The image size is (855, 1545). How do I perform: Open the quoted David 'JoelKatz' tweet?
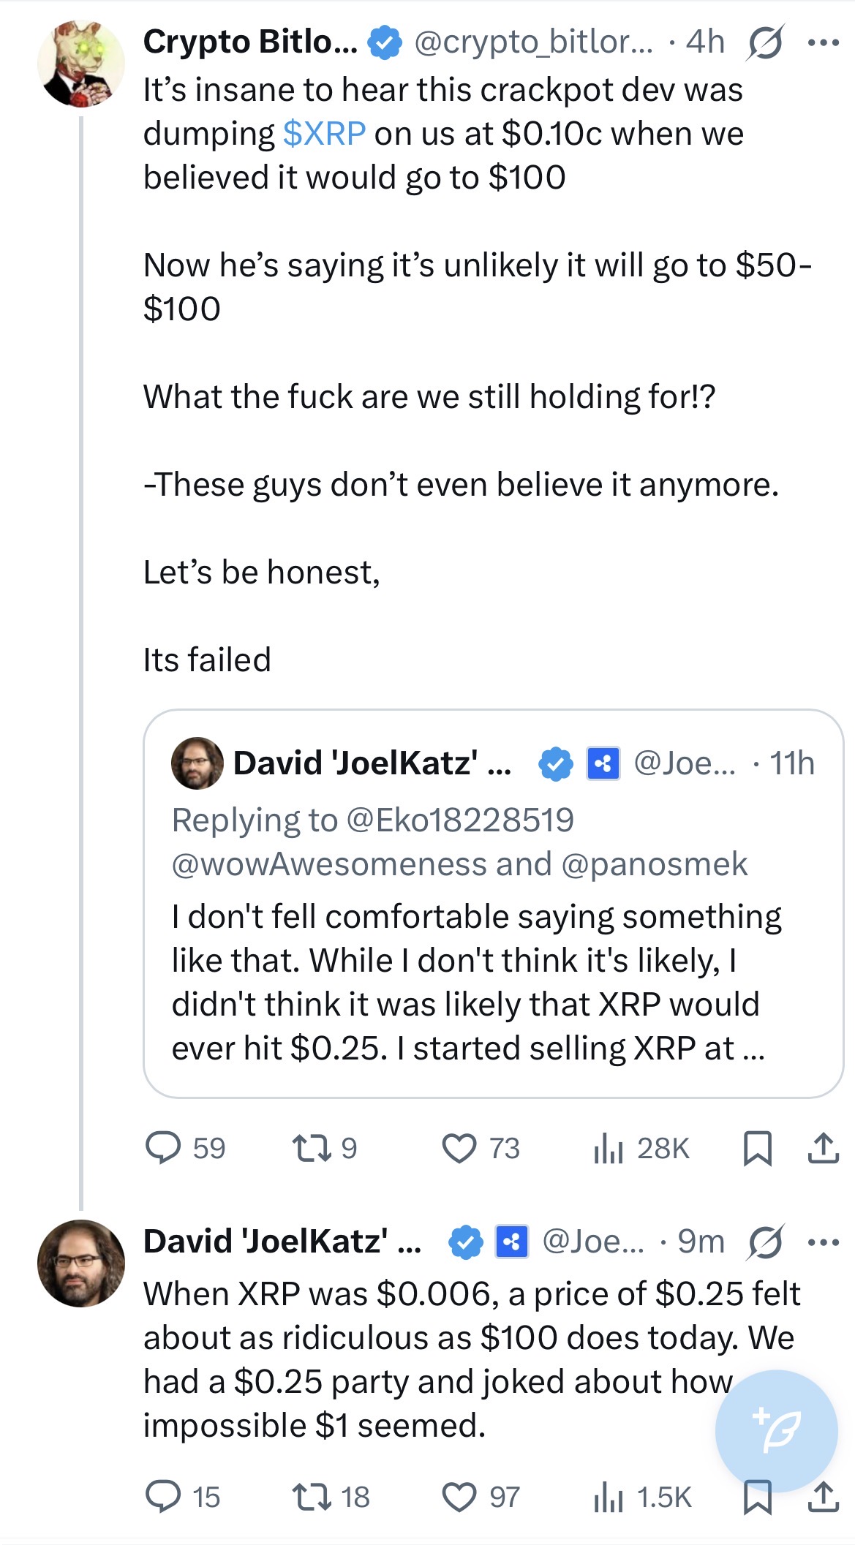[494, 903]
